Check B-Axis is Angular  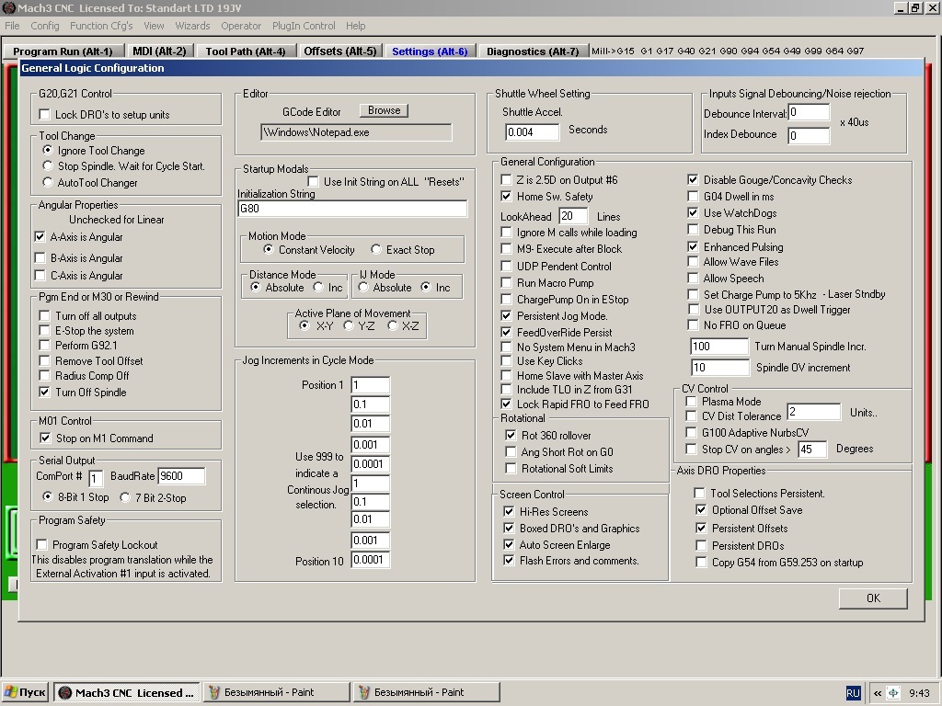coord(40,257)
